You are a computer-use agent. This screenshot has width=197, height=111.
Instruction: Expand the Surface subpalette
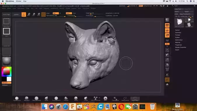tap(177, 37)
